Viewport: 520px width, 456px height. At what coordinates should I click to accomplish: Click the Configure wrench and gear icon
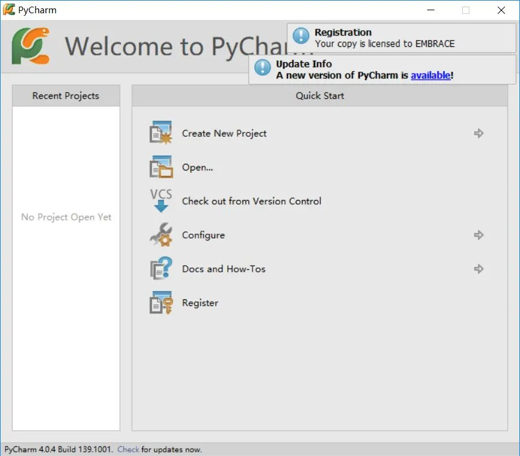tap(161, 235)
